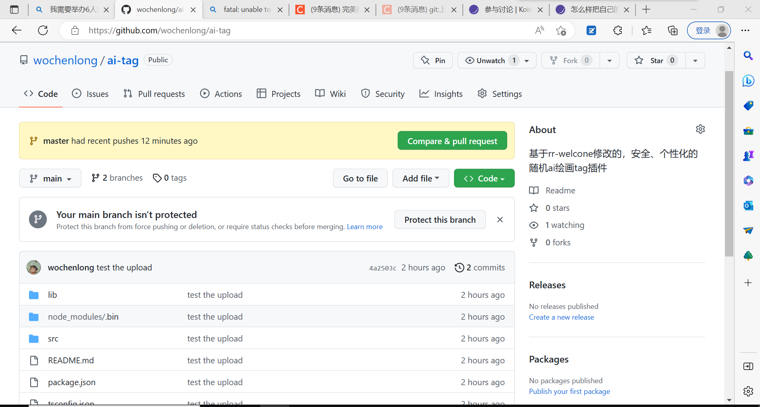Click the Bing chat icon in sidebar
Image resolution: width=760 pixels, height=407 pixels.
pos(748,81)
